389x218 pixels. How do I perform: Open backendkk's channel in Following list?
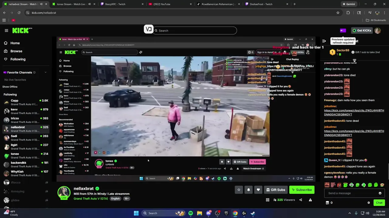26,164
